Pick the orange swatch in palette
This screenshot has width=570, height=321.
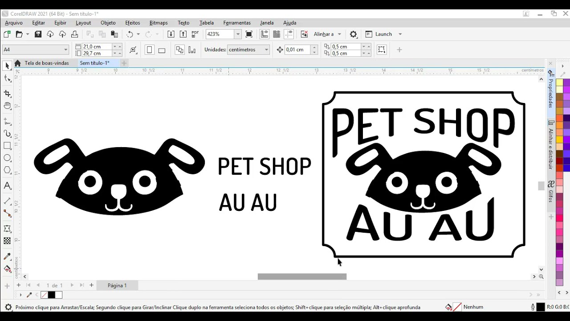coord(560,125)
